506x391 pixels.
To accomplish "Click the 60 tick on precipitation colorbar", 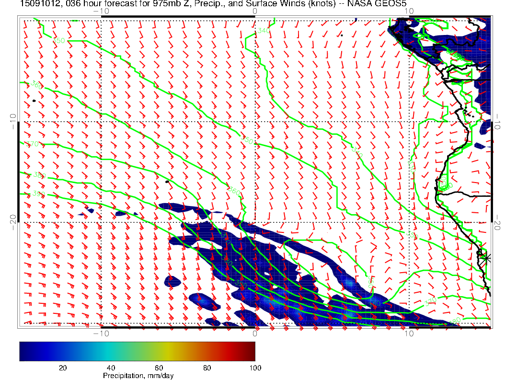I will click(x=159, y=368).
